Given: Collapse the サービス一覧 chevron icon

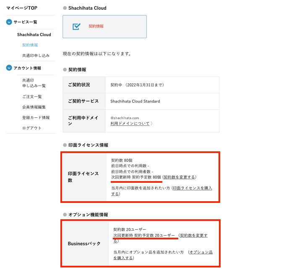Looking at the screenshot, I should tap(9, 22).
